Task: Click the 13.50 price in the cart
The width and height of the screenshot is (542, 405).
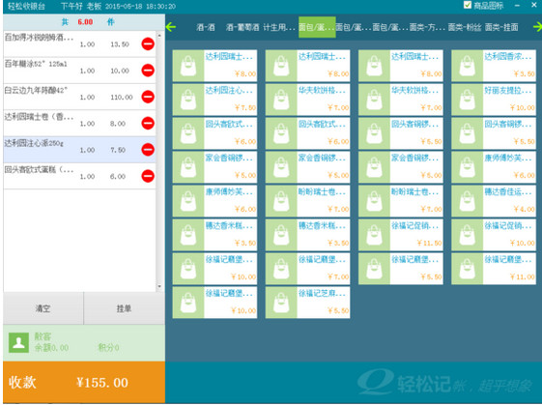Action: [120, 44]
